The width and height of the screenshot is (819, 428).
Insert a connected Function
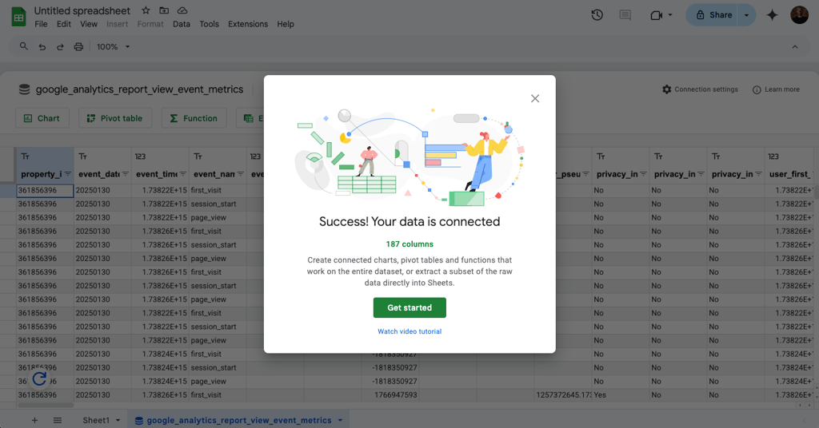[x=194, y=118]
